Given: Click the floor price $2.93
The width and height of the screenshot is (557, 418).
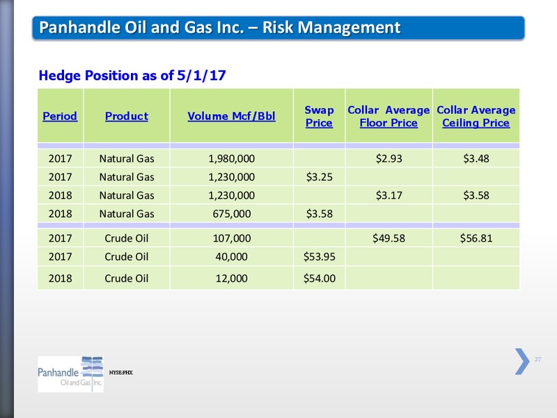Looking at the screenshot, I should (x=389, y=159).
